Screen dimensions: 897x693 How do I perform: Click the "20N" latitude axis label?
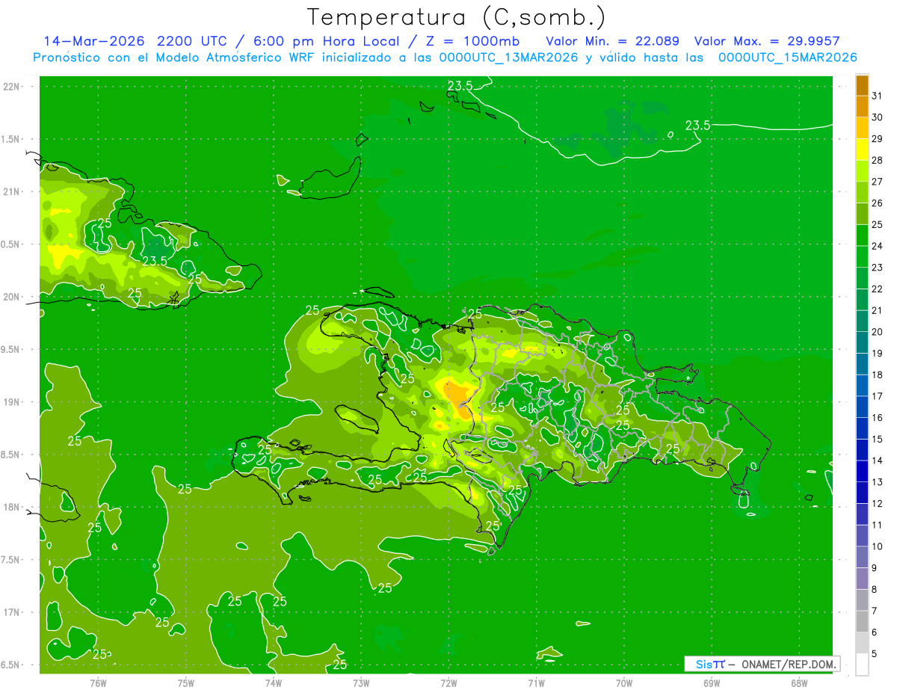click(x=11, y=297)
